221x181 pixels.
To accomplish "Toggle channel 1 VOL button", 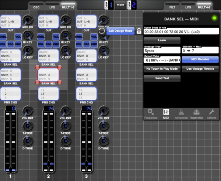I will click(x=18, y=37).
